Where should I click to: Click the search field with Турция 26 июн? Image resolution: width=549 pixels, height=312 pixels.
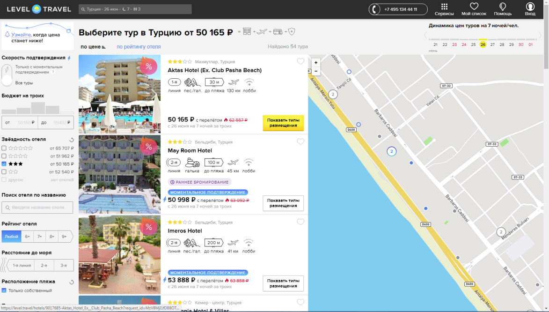click(135, 9)
